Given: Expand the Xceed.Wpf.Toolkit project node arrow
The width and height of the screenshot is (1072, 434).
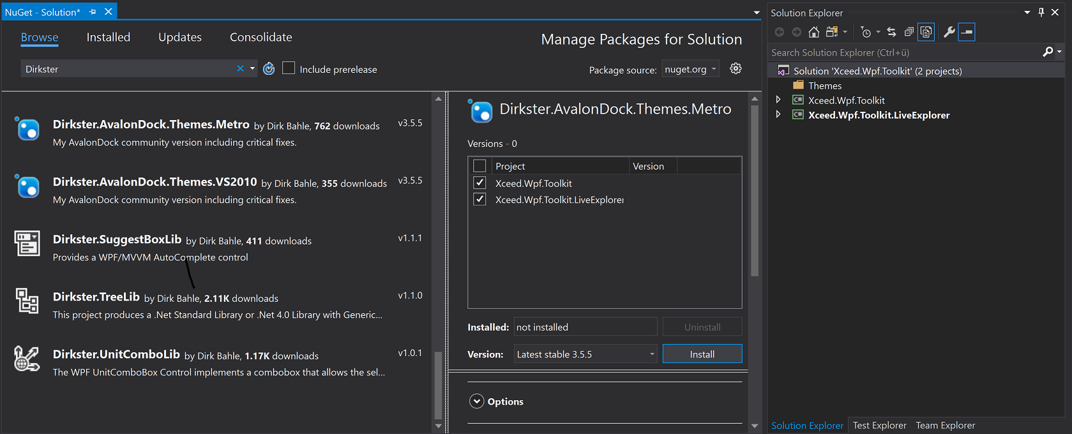Looking at the screenshot, I should coord(778,100).
